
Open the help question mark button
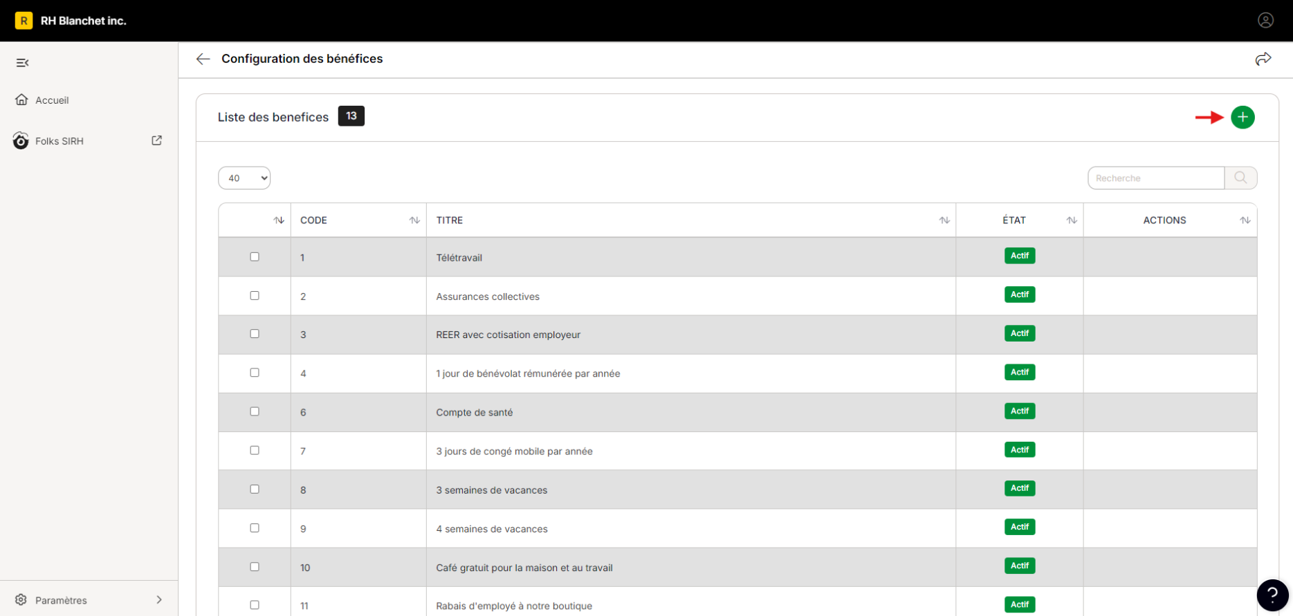tap(1272, 595)
